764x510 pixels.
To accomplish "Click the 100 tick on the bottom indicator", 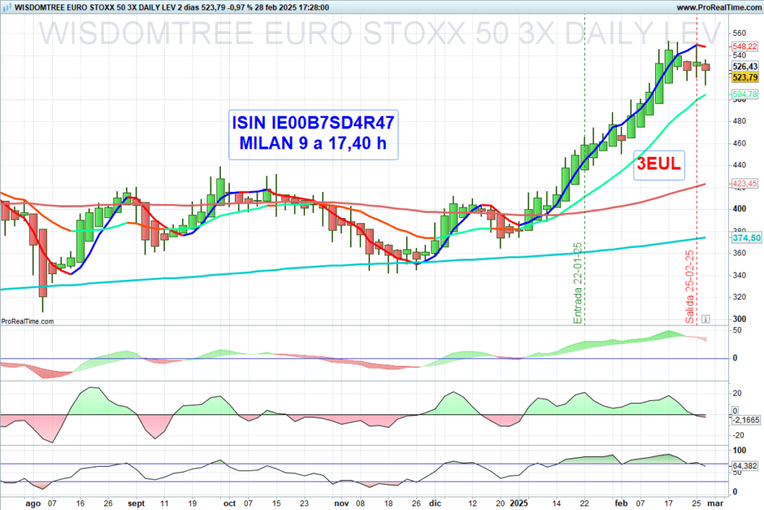I will [x=739, y=450].
